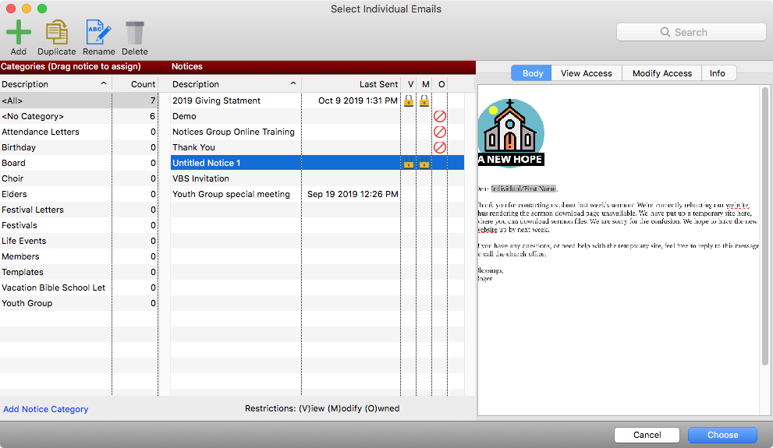Click view lock icon on 2019 Giving Statment
Viewport: 773px width, 448px height.
tap(408, 101)
